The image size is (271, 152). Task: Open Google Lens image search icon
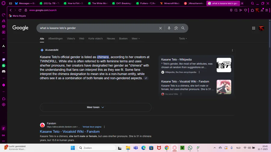[x=176, y=28]
